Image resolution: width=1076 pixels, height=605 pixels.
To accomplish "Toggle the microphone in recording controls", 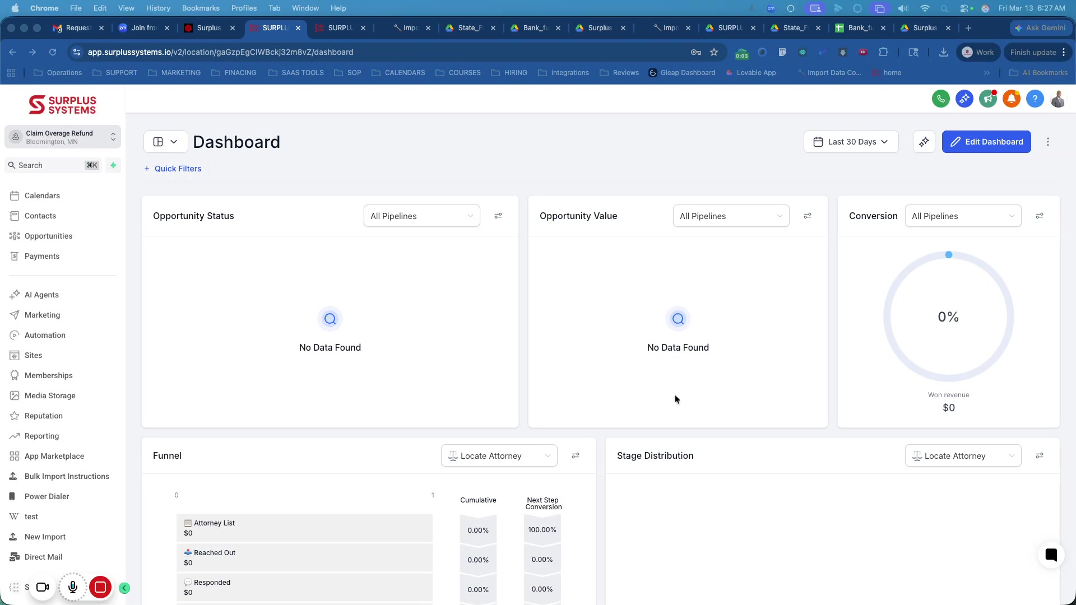I will (x=73, y=587).
